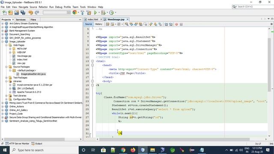This screenshot has height=154, width=274.
Task: Switch to the index.html editor tab
Action: [93, 19]
